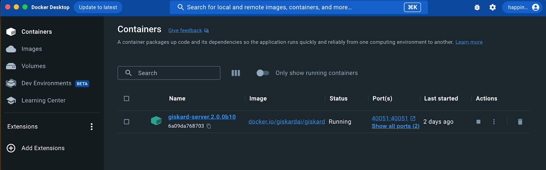This screenshot has width=546, height=170.
Task: Open Extensions three-dot menu
Action: click(91, 127)
